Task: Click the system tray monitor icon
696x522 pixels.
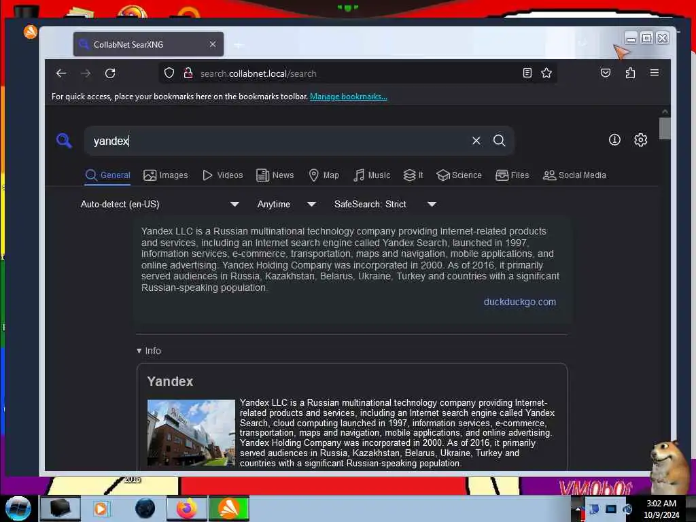Action: pos(611,509)
